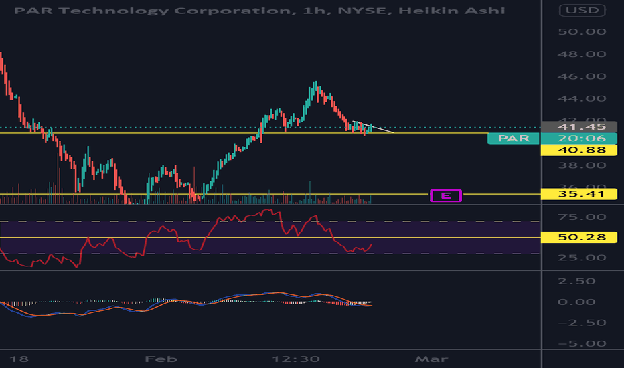Viewport: 624px width, 368px height.
Task: Select the 40.88 yellow price label
Action: (579, 150)
